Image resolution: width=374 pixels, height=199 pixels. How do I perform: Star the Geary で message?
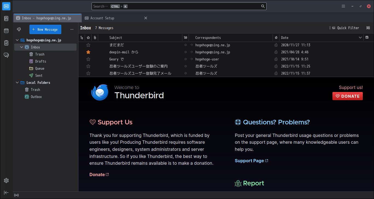coord(88,59)
